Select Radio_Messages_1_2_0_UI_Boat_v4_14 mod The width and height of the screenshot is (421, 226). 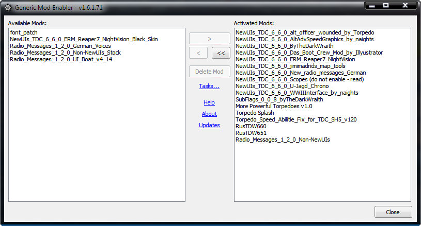click(x=61, y=59)
